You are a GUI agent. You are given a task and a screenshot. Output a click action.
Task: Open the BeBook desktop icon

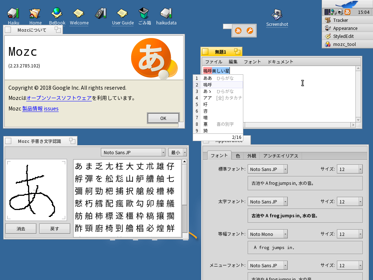tap(57, 13)
